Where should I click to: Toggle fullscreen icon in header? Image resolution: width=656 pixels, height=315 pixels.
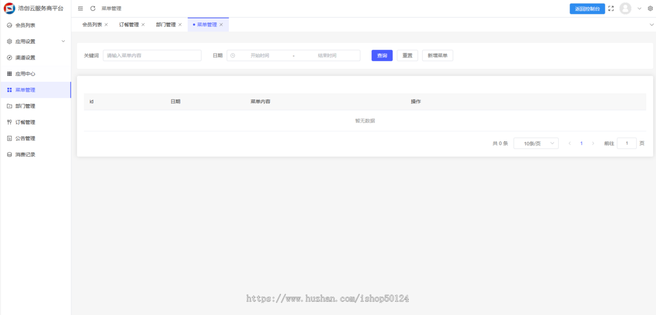click(x=611, y=9)
